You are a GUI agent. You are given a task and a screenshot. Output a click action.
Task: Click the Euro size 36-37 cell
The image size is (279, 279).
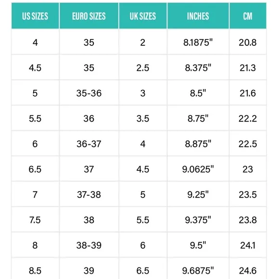point(89,143)
